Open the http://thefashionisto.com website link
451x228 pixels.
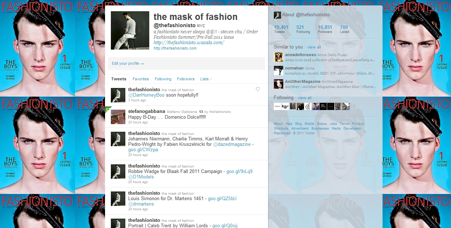click(x=175, y=48)
